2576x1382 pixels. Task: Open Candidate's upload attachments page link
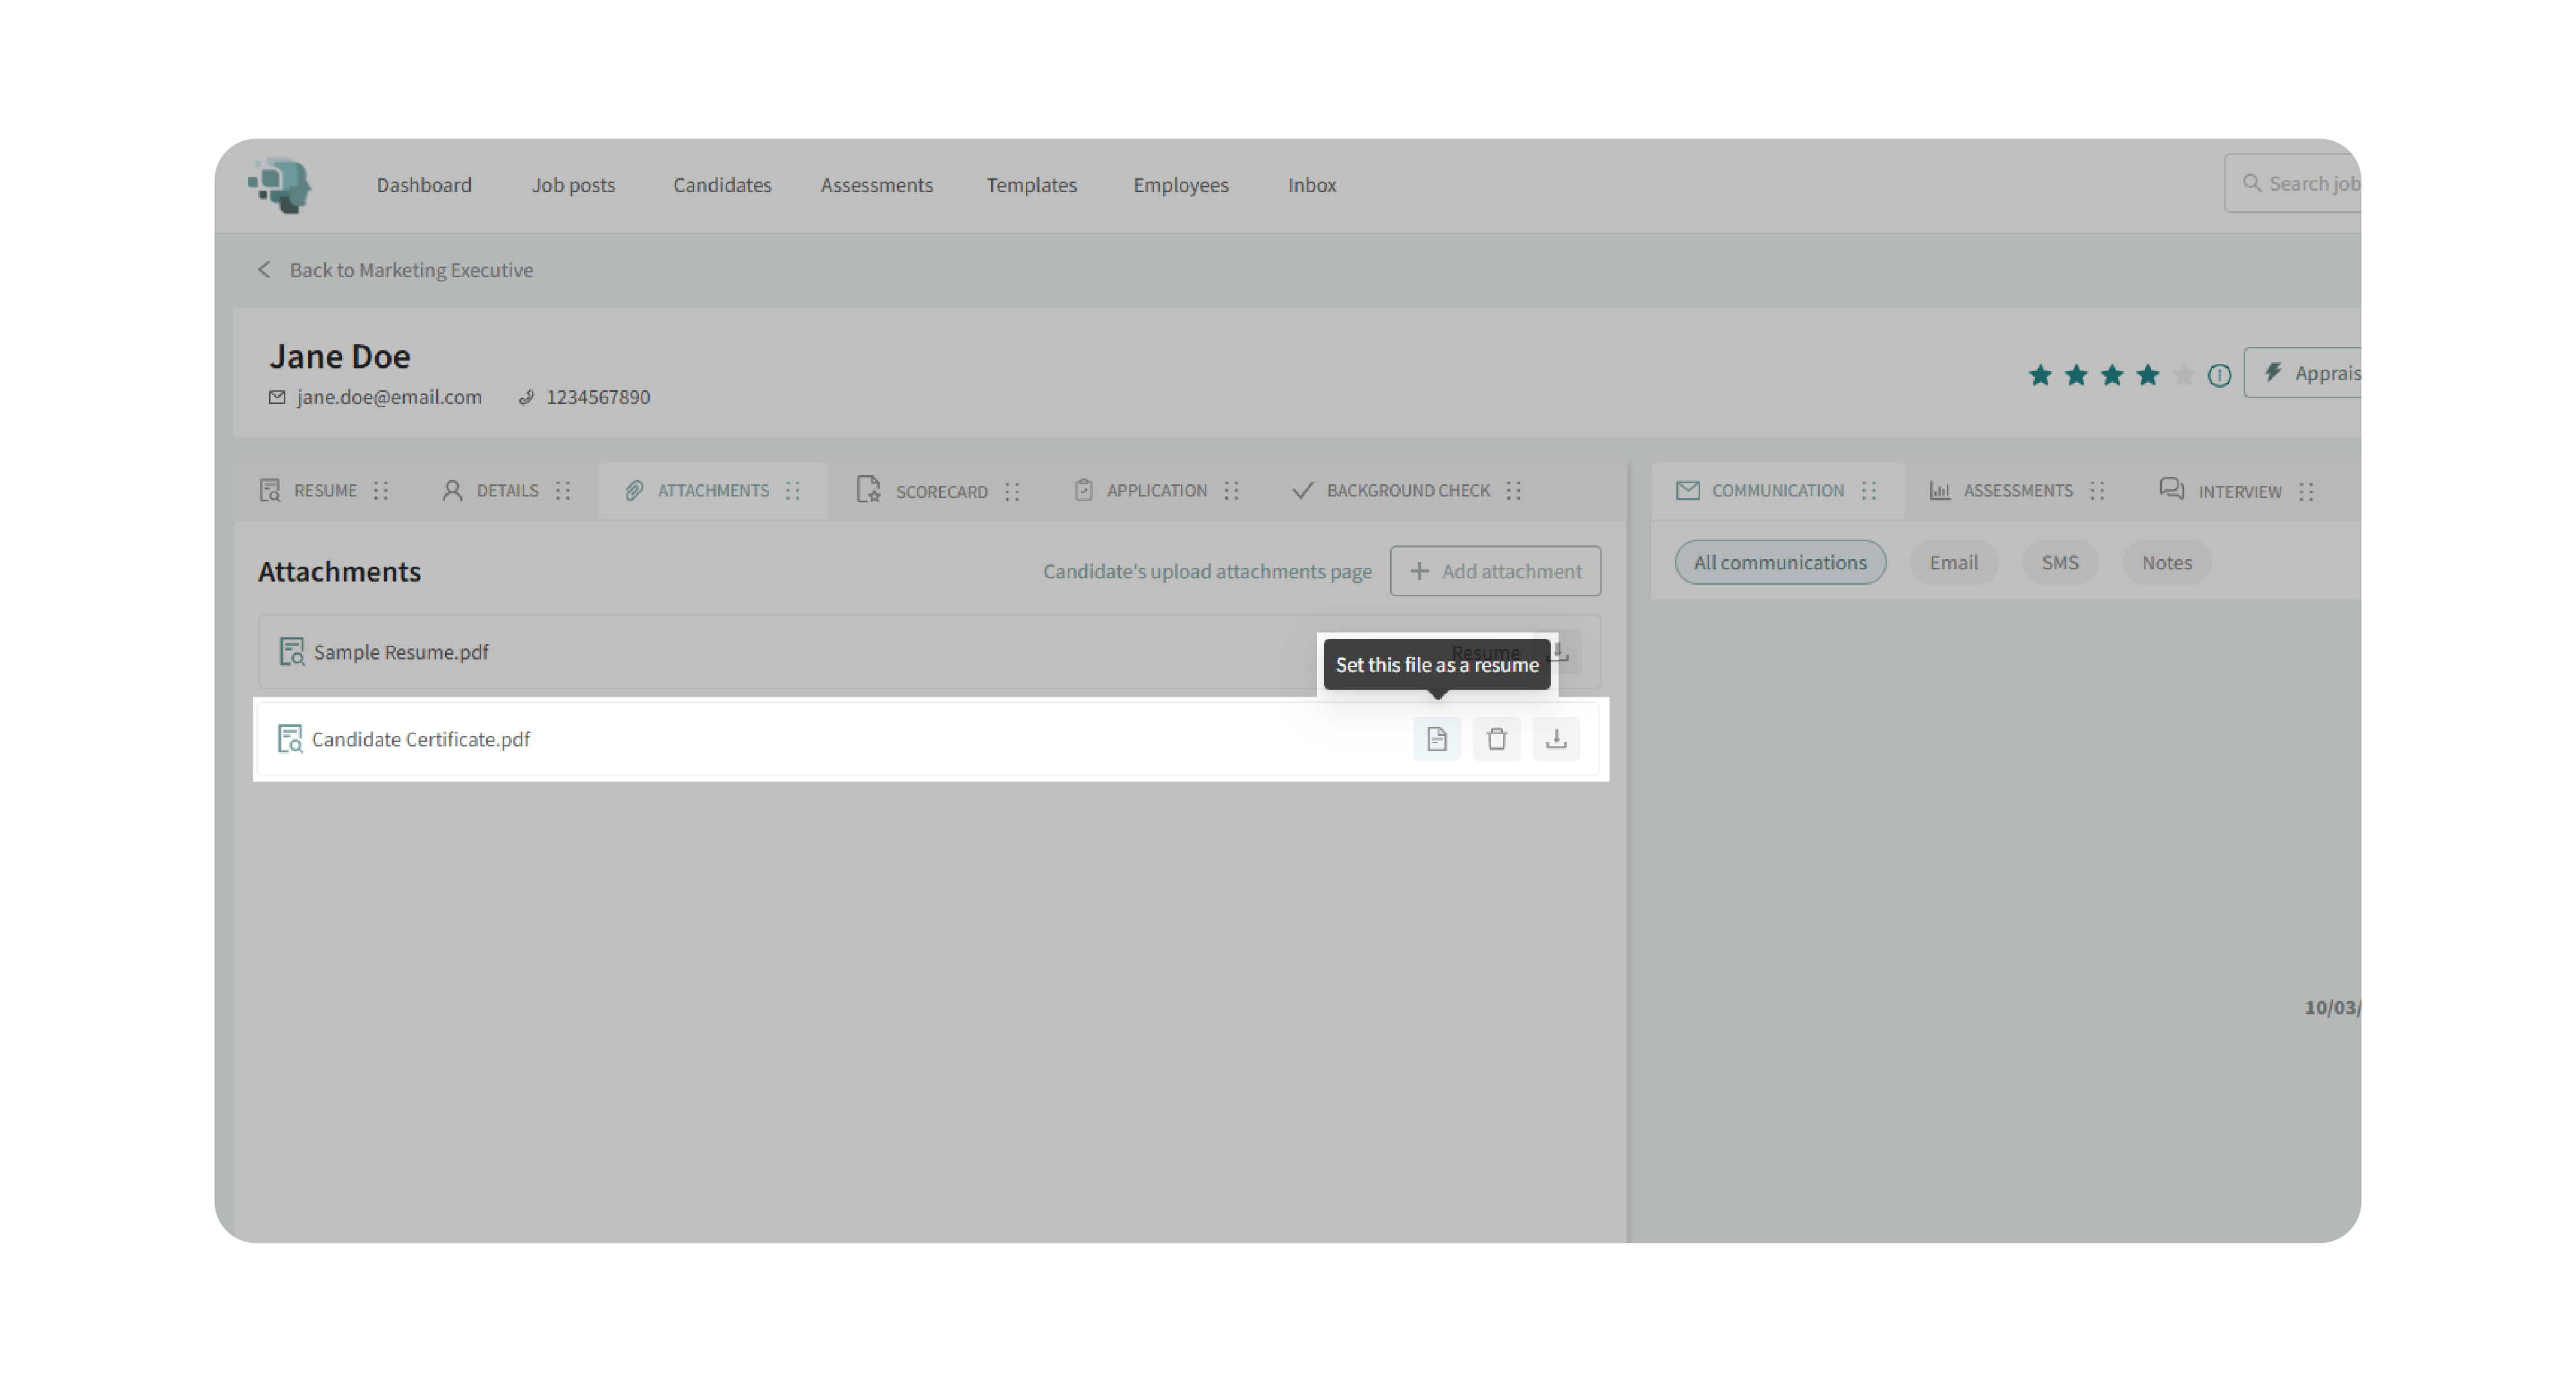click(x=1207, y=571)
